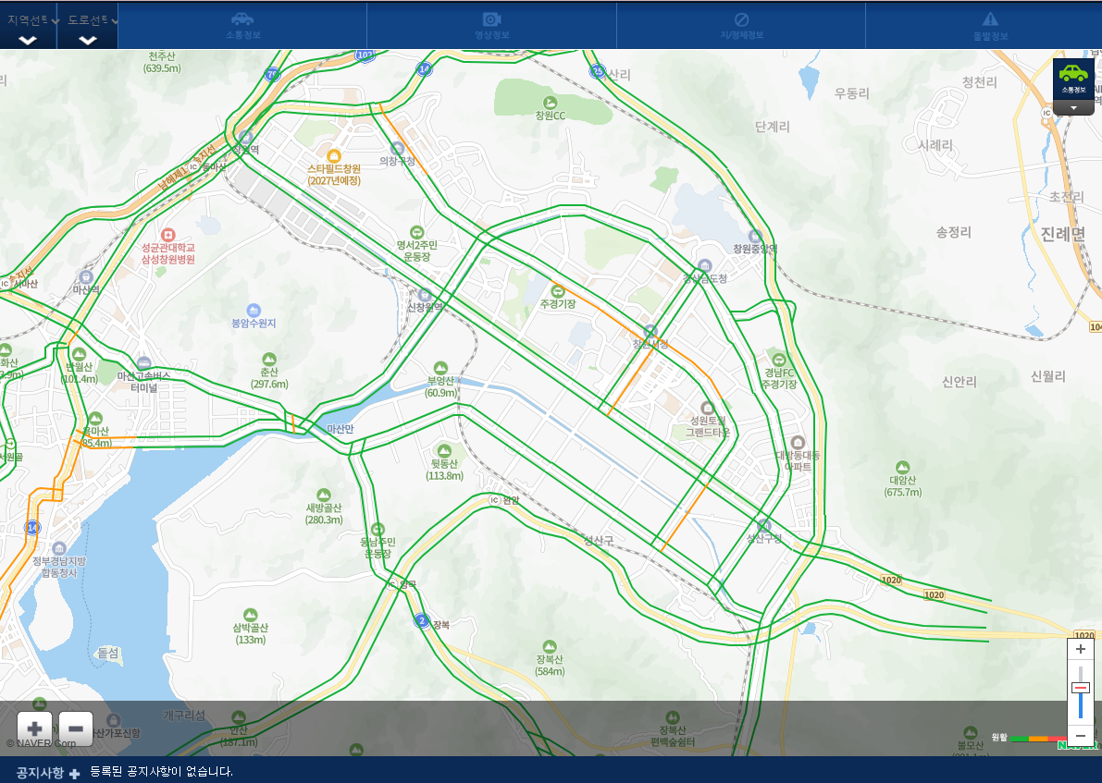Click the 단계리 village label
The height and width of the screenshot is (783, 1102).
coord(773,127)
